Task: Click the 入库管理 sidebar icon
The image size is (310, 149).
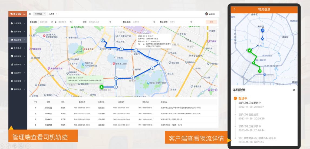Action: [x=12, y=23]
